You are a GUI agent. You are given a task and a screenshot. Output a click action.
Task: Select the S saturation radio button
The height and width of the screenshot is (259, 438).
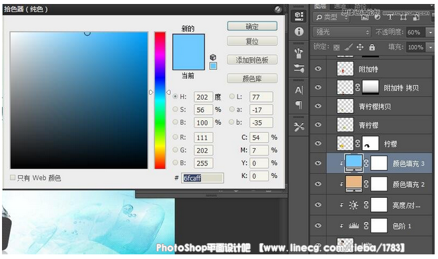[x=175, y=110]
